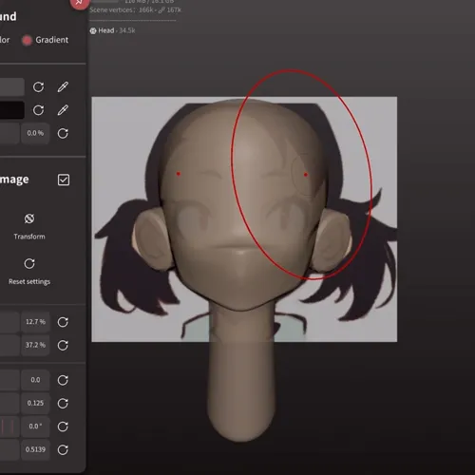Edit the 0.125 value field
The image size is (475, 475).
click(x=35, y=403)
